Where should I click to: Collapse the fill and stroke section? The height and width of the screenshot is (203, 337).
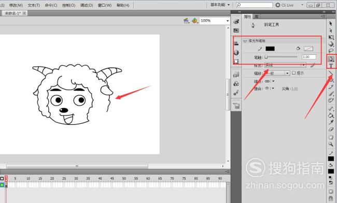[x=245, y=41]
